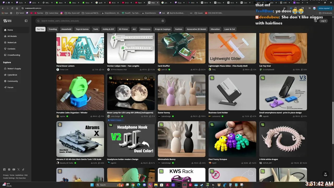This screenshot has width=334, height=188.
Task: Click the image search icon in the search bar
Action: [x=163, y=21]
